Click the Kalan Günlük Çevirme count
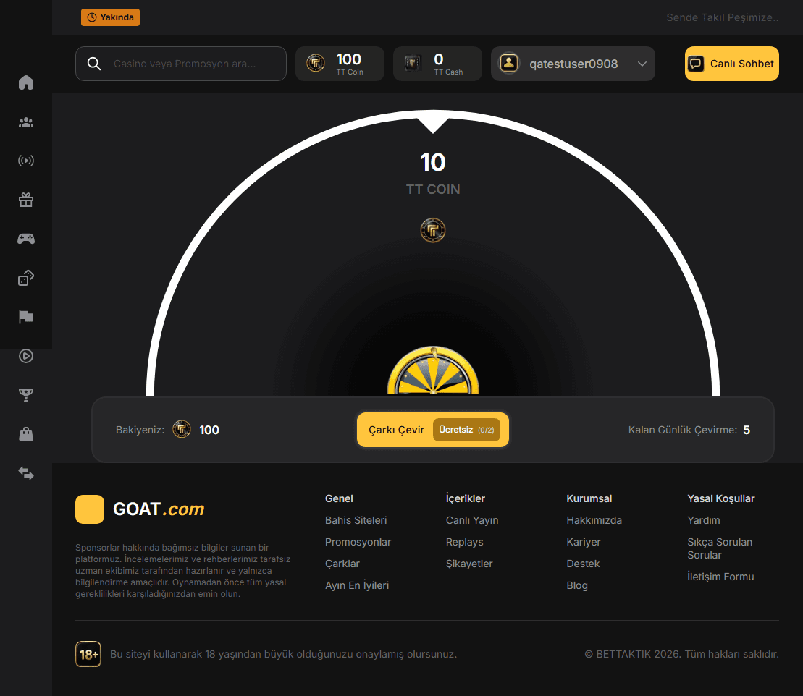Screen dimensions: 803x696 [x=747, y=430]
